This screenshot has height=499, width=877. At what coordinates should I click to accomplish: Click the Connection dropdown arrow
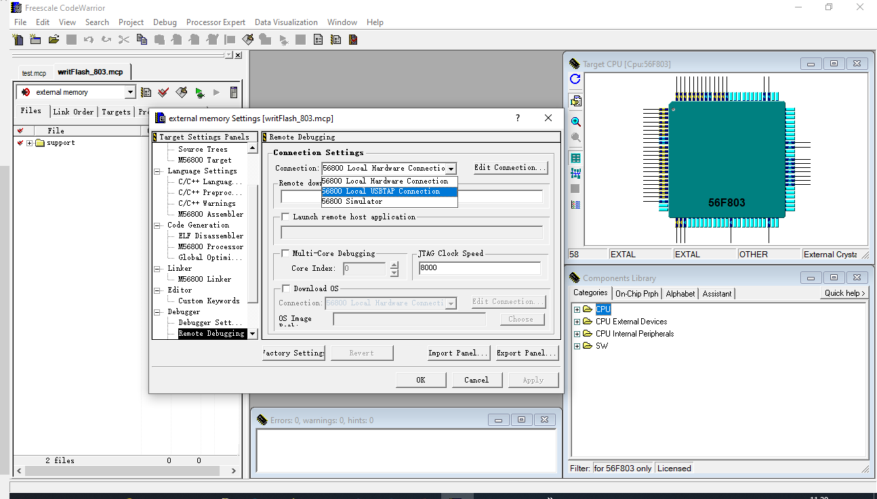point(451,168)
